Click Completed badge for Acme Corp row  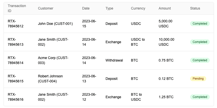click(200, 60)
